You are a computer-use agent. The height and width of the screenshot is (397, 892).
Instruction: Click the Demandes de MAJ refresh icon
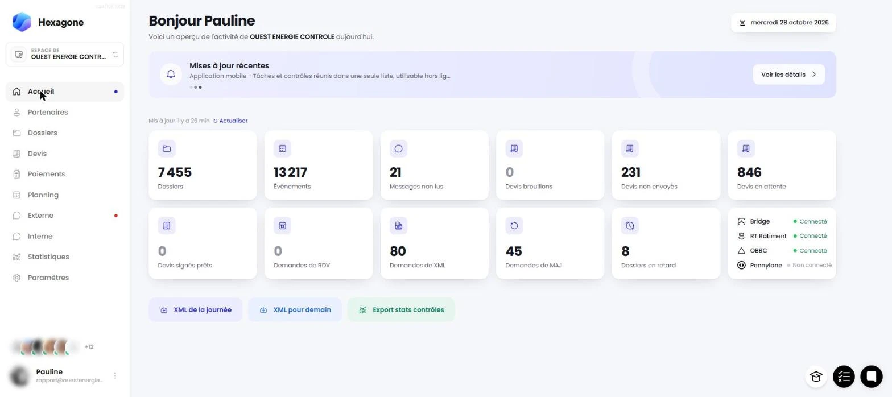coord(514,226)
